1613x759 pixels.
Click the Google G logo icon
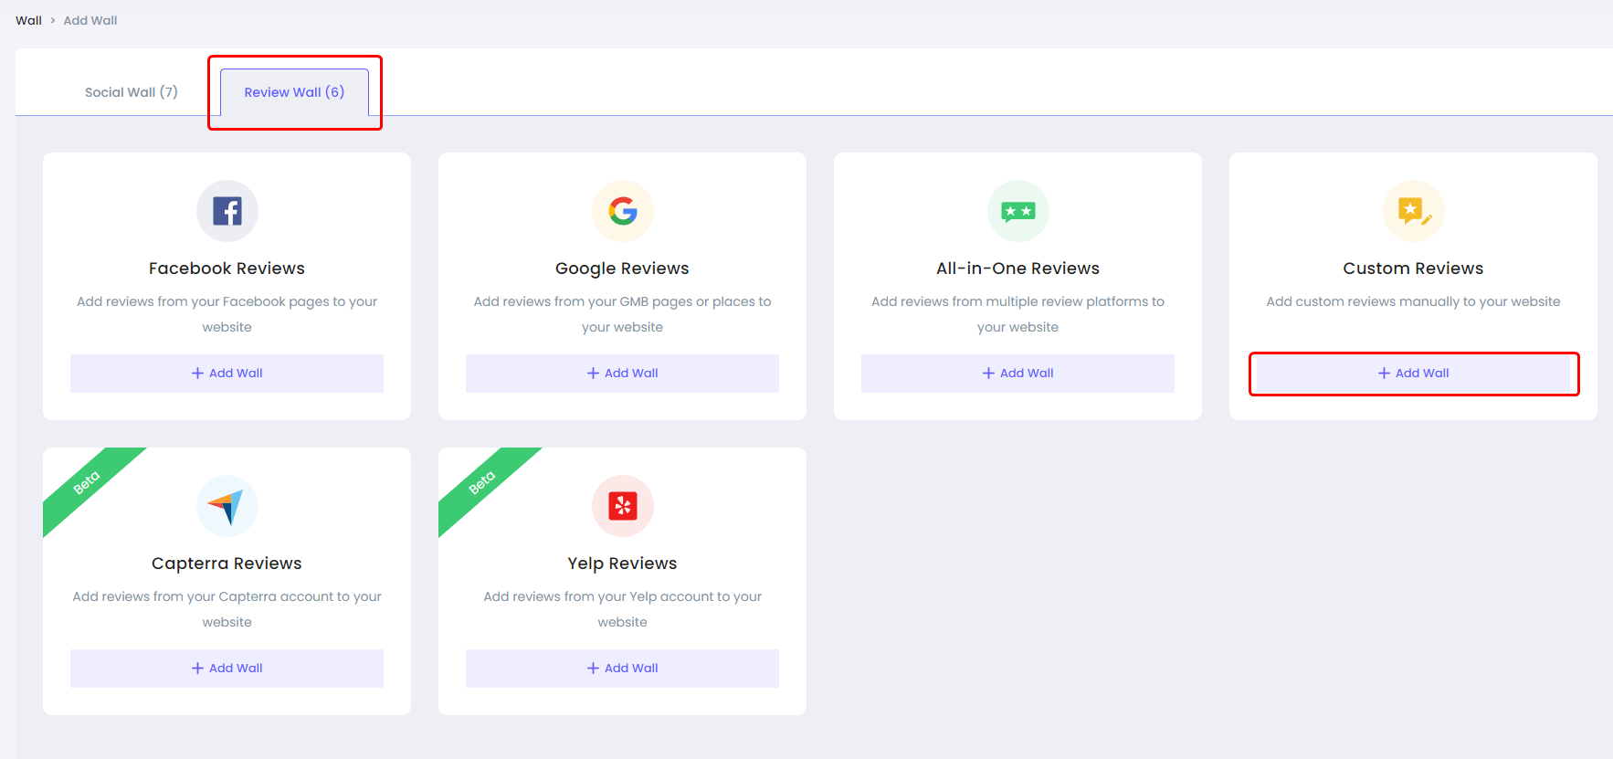point(623,211)
